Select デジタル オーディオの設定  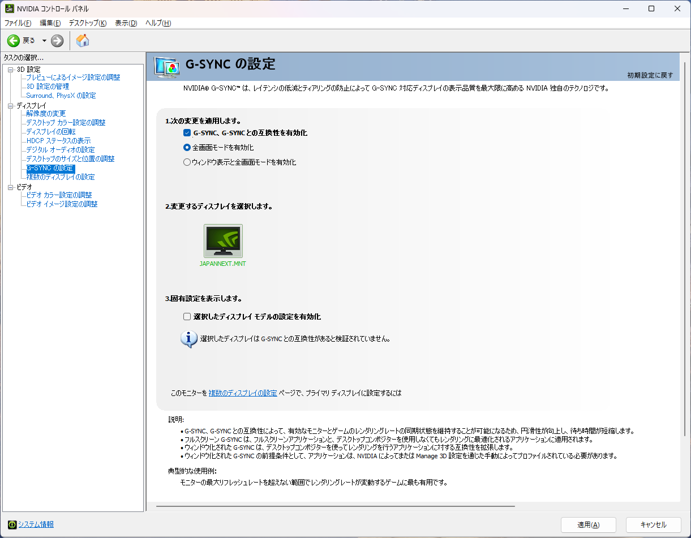tap(61, 150)
